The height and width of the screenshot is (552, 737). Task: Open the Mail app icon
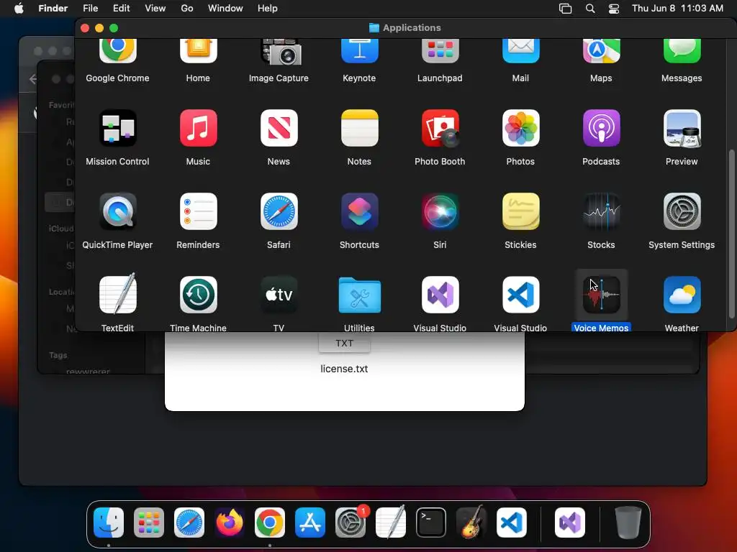[520, 51]
